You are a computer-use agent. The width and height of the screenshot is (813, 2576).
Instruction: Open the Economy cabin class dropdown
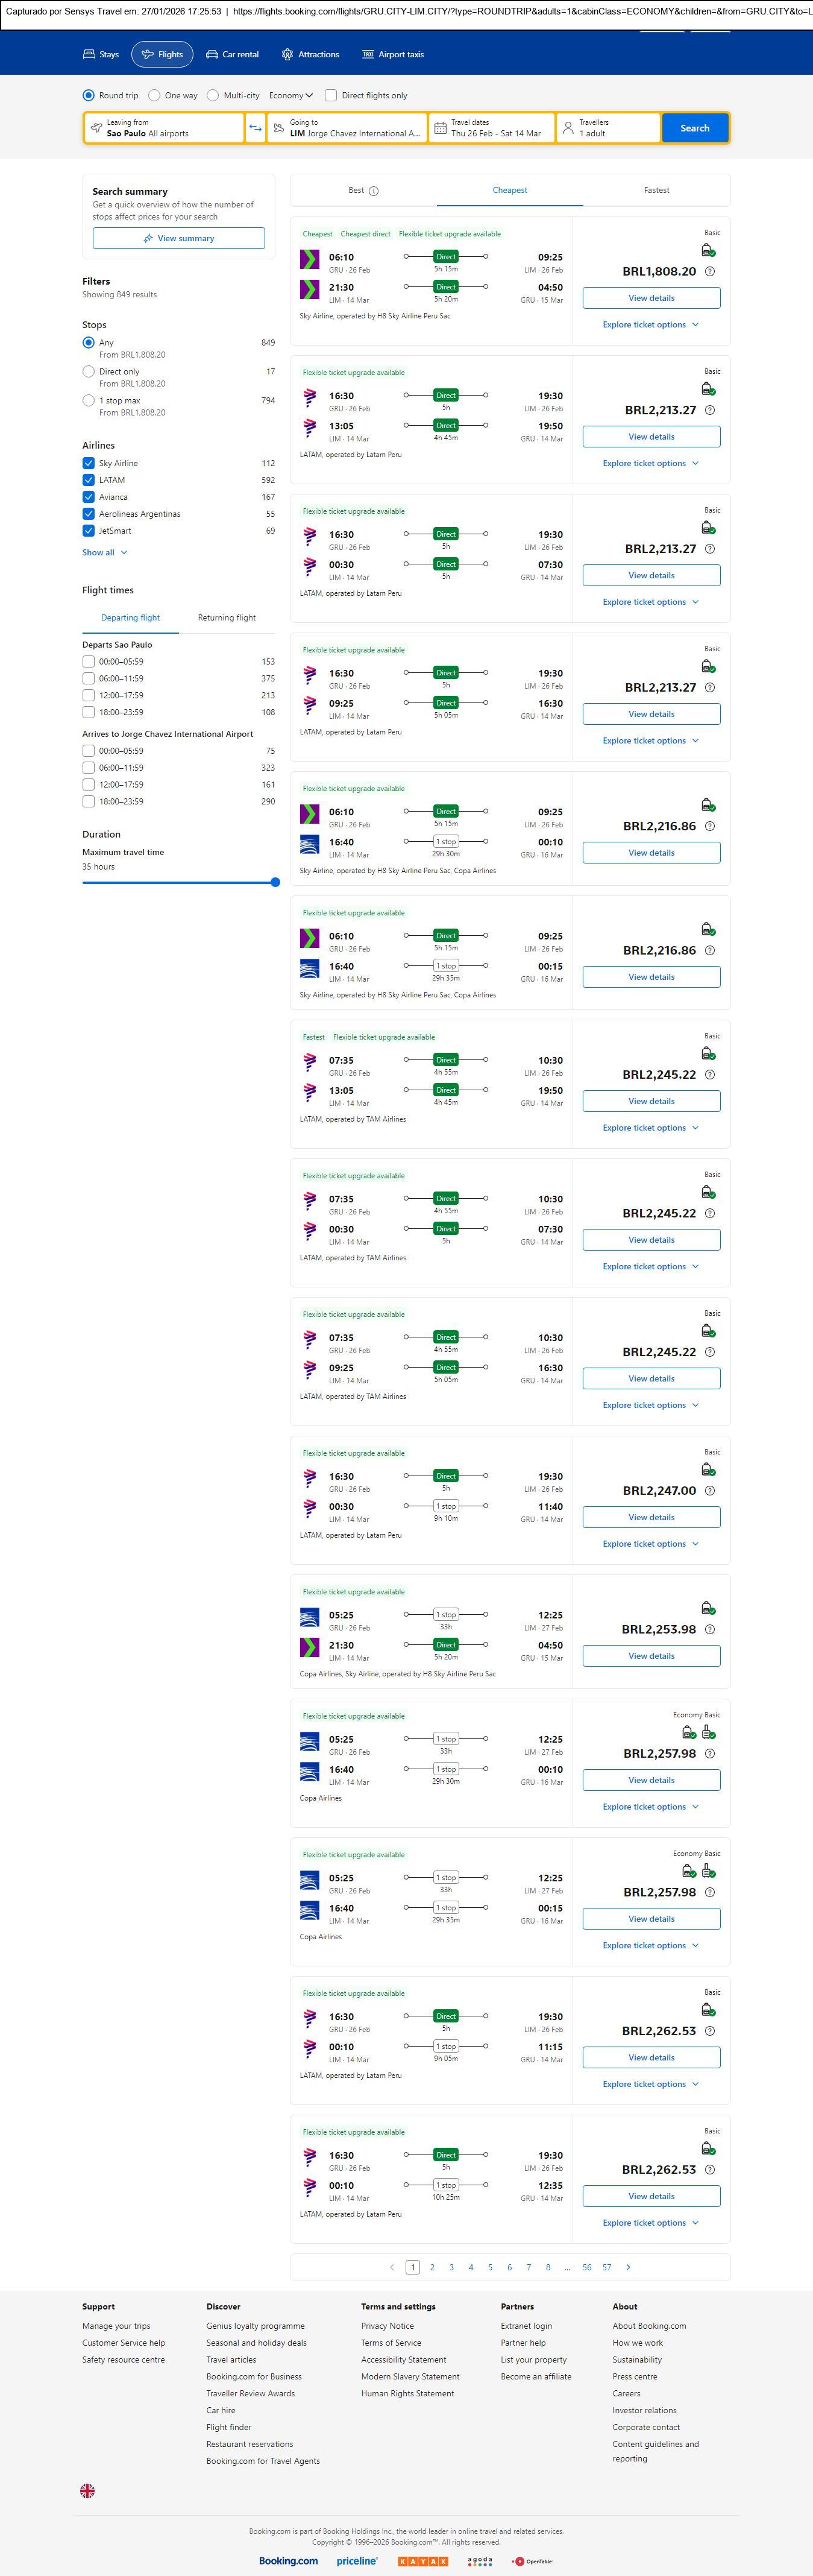(290, 96)
